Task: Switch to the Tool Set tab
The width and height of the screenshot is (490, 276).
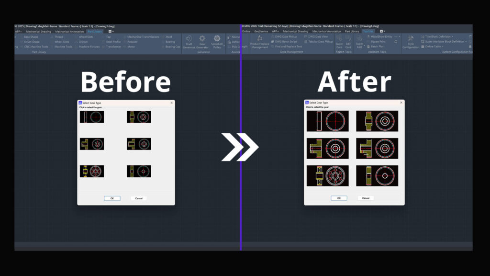Action: [x=368, y=31]
